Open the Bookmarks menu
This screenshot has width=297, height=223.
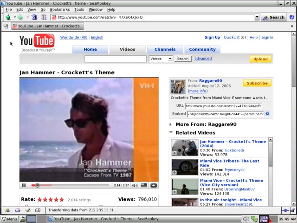tap(60, 9)
